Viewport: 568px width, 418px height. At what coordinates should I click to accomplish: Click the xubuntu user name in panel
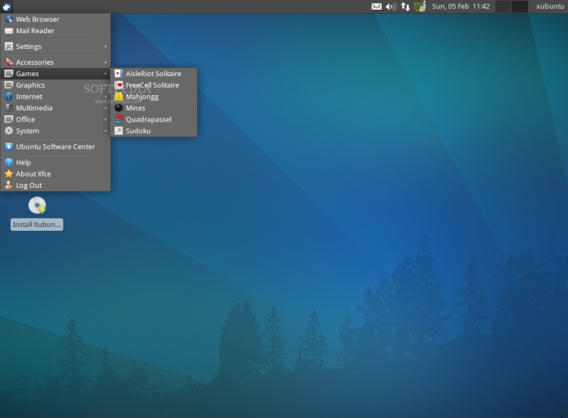click(x=550, y=7)
